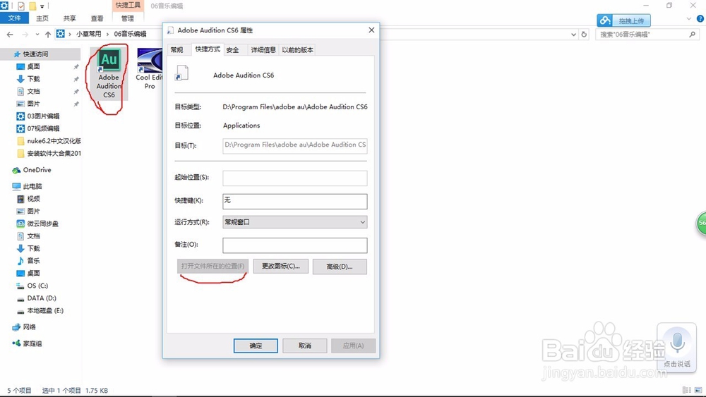Click 06音乐编辑 in the address breadcrumb
706x397 pixels.
point(130,34)
